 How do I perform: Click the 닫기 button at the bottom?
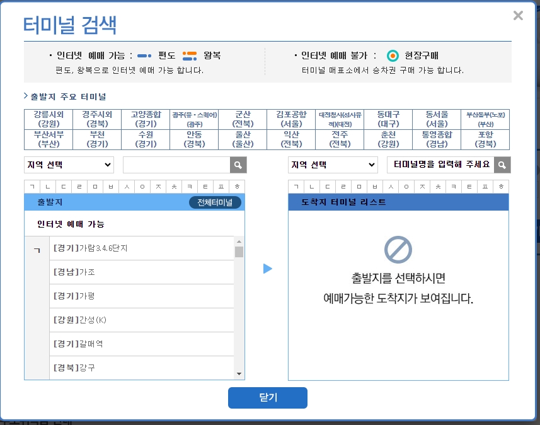pyautogui.click(x=267, y=398)
